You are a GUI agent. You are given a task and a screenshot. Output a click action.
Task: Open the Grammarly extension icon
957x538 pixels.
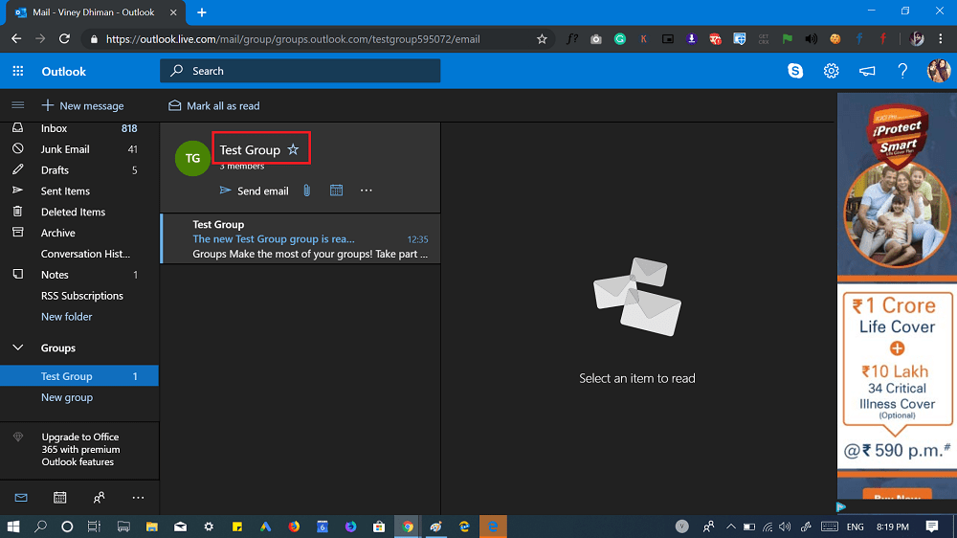click(620, 39)
